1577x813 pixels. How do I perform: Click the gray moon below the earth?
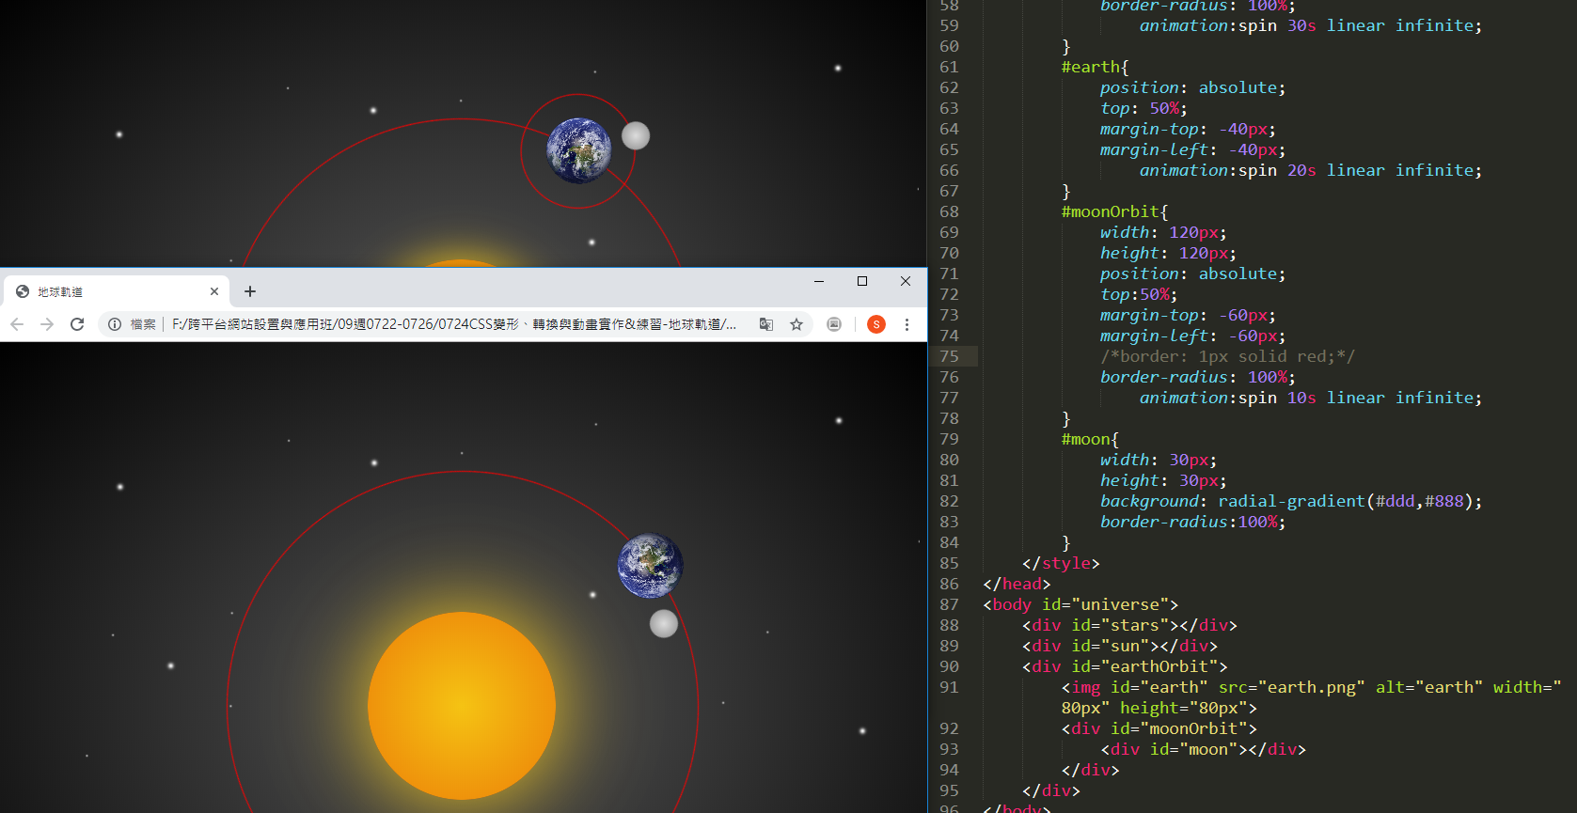coord(664,623)
